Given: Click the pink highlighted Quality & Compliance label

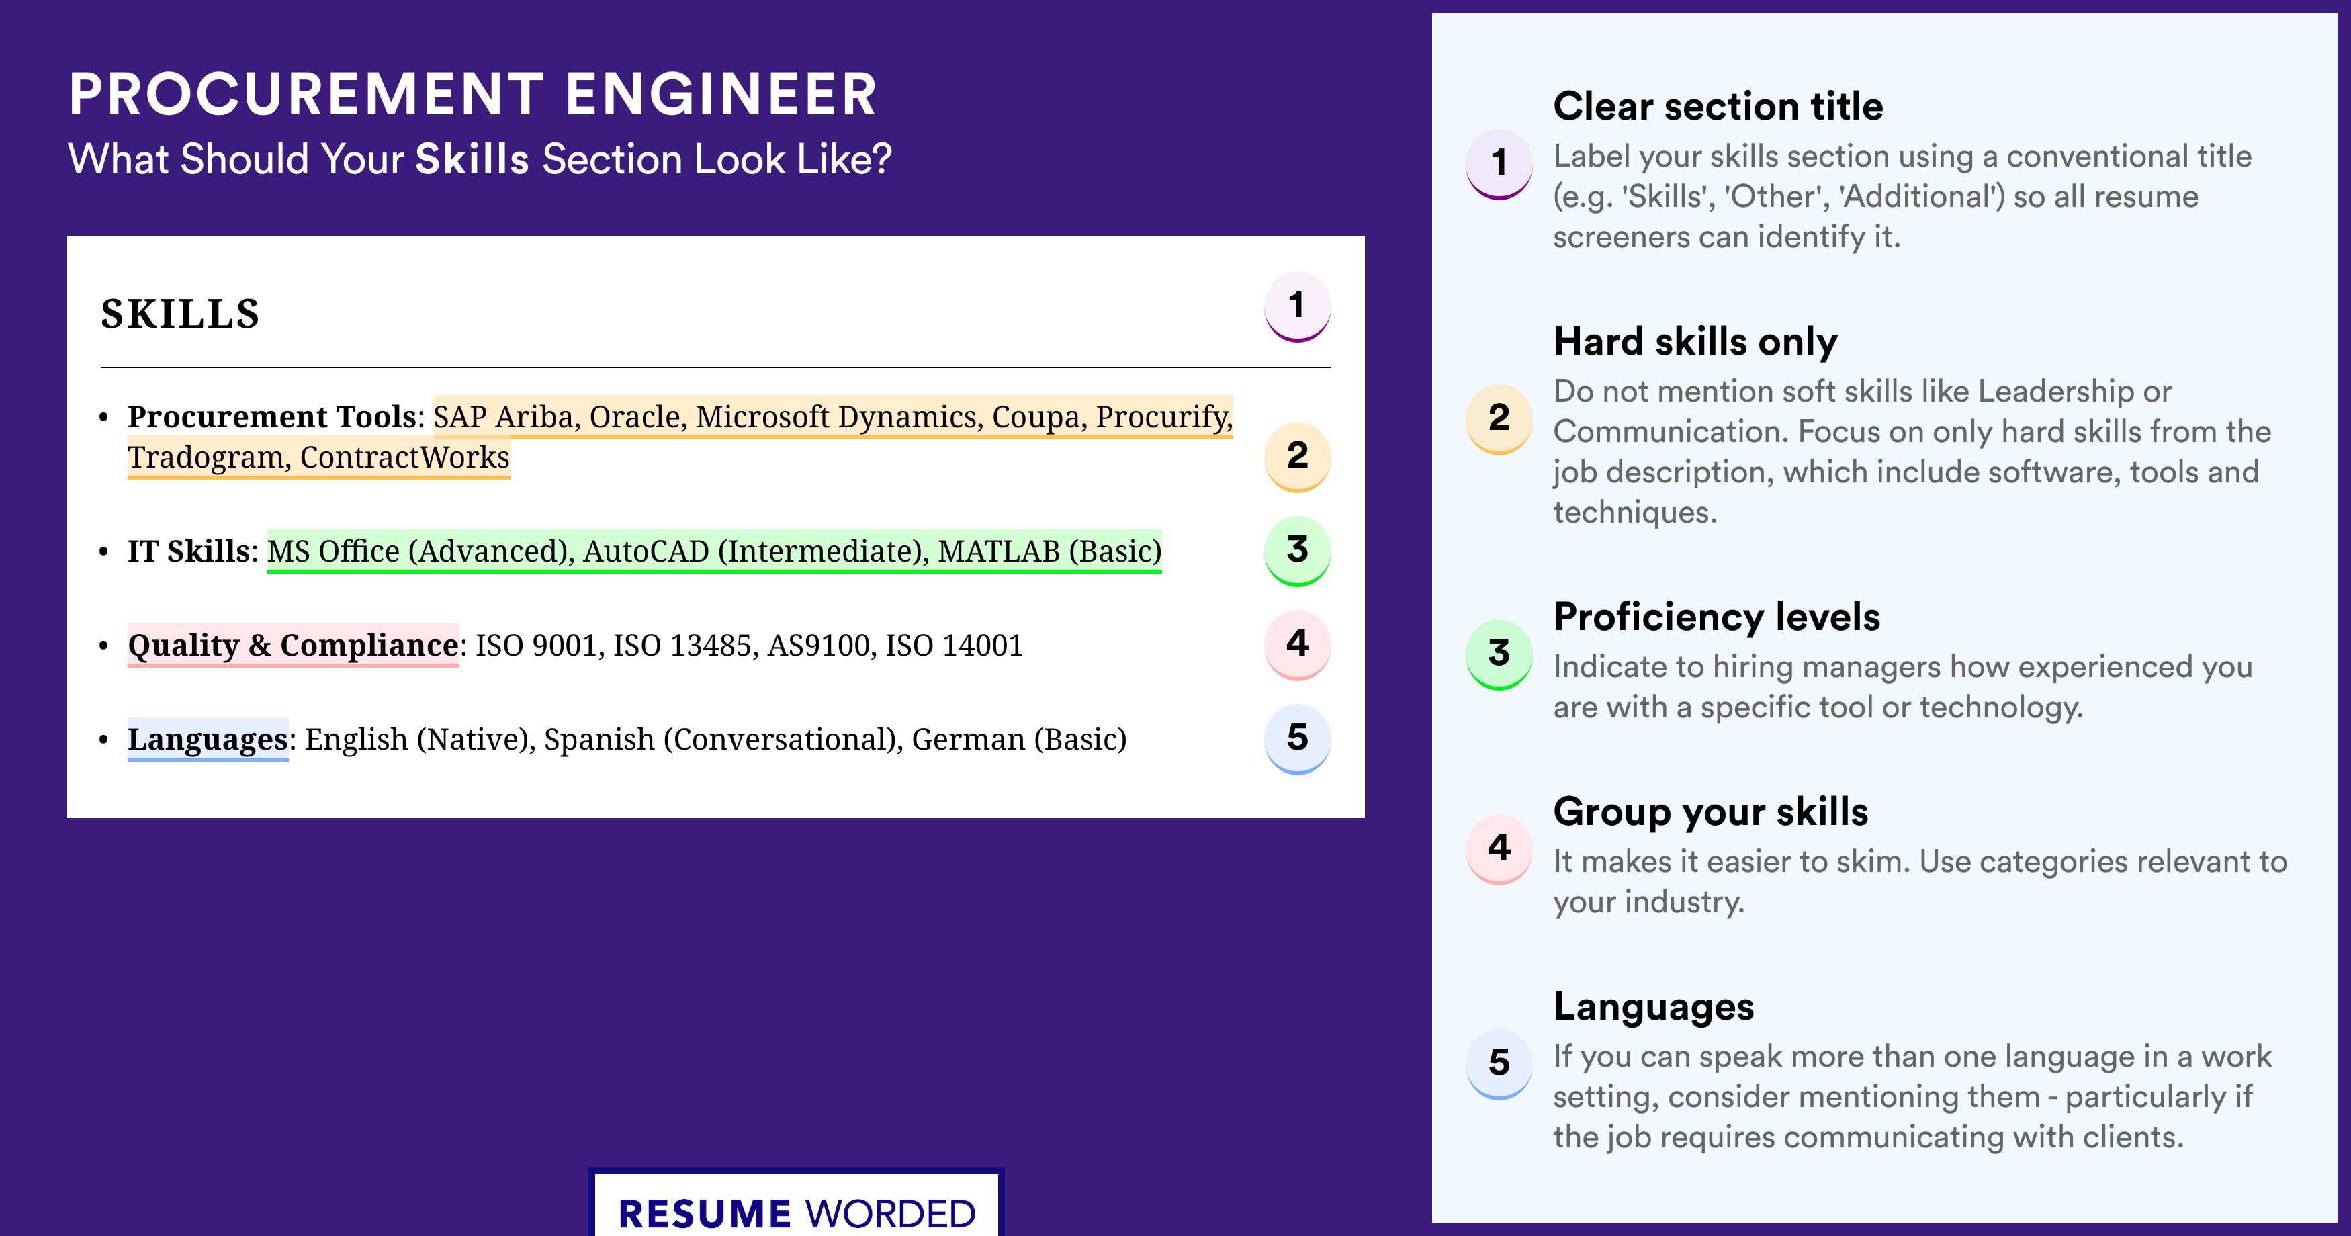Looking at the screenshot, I should click(293, 646).
